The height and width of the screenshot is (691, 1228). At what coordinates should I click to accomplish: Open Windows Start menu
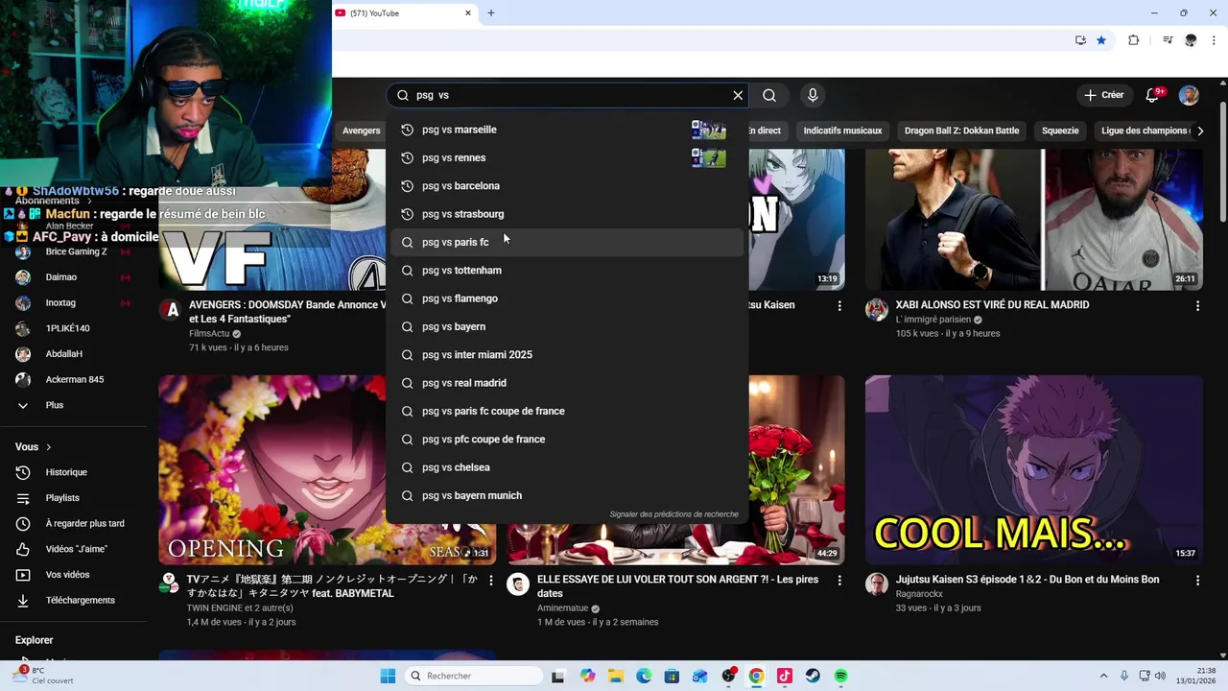tap(388, 676)
